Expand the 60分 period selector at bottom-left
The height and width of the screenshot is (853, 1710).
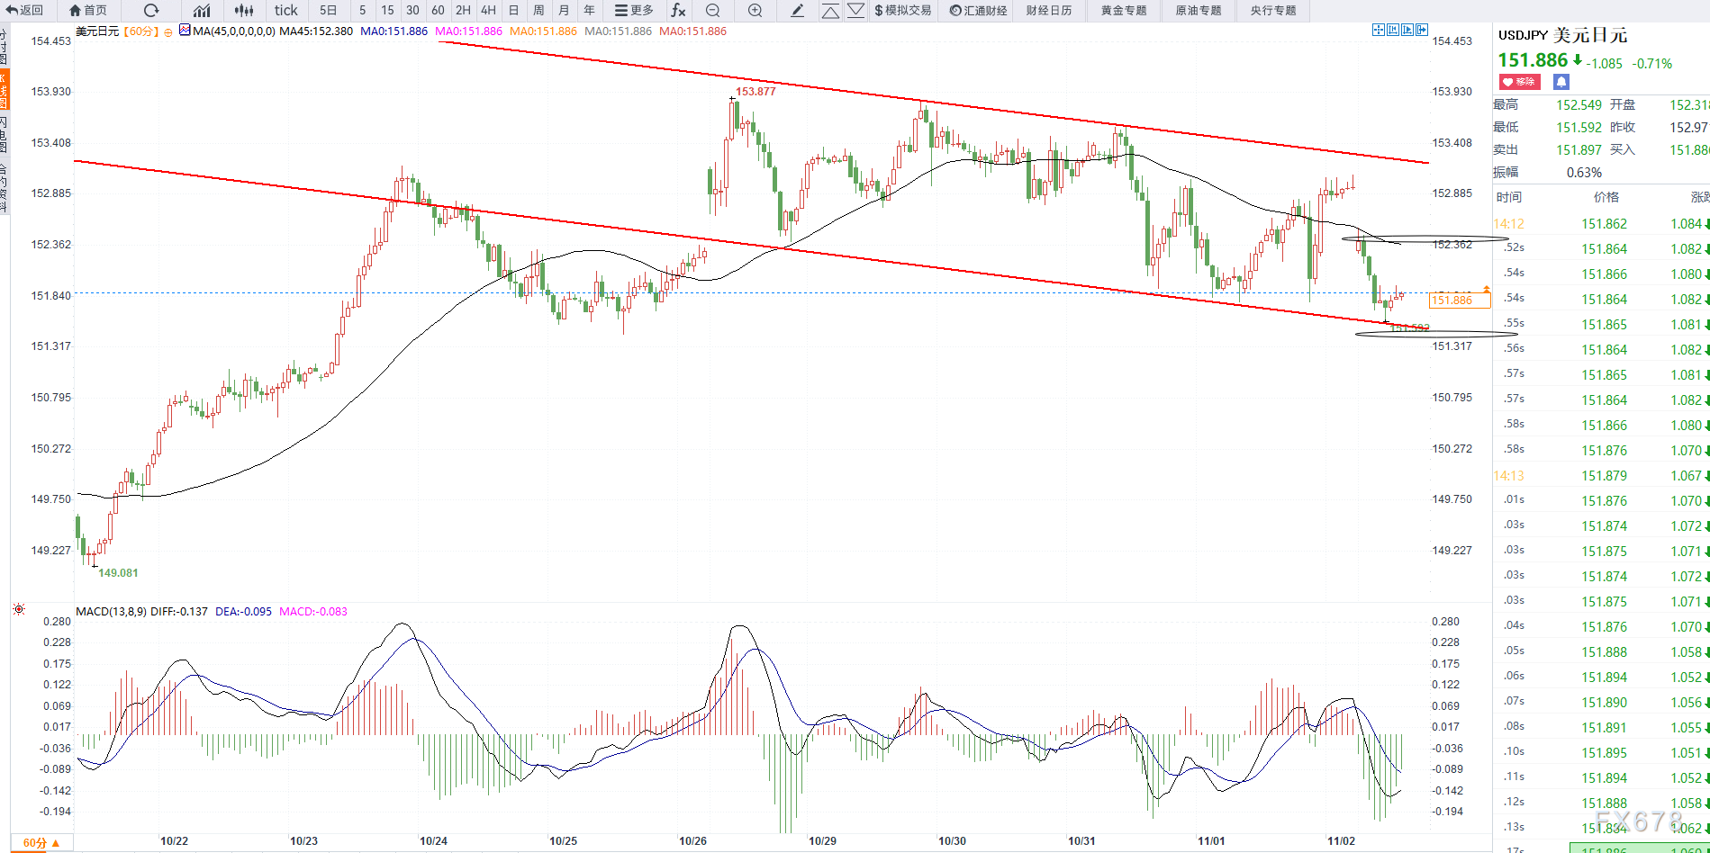tap(41, 843)
